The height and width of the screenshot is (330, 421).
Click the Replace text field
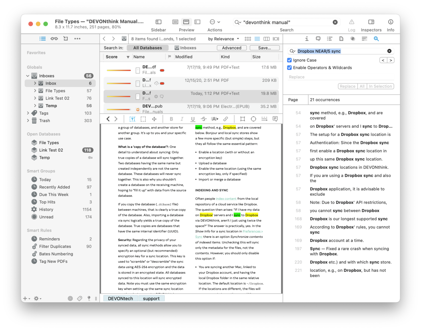(x=341, y=77)
